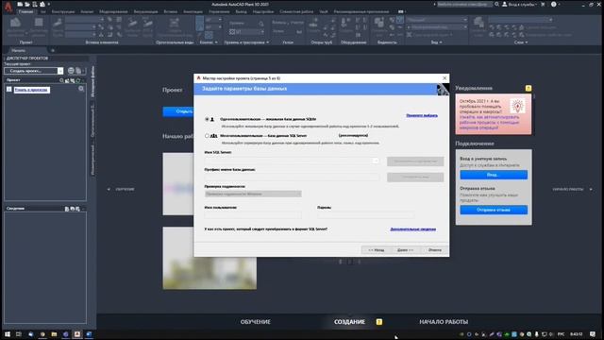Click the search magnifier icon in title bar
The image size is (604, 340).
click(497, 4)
